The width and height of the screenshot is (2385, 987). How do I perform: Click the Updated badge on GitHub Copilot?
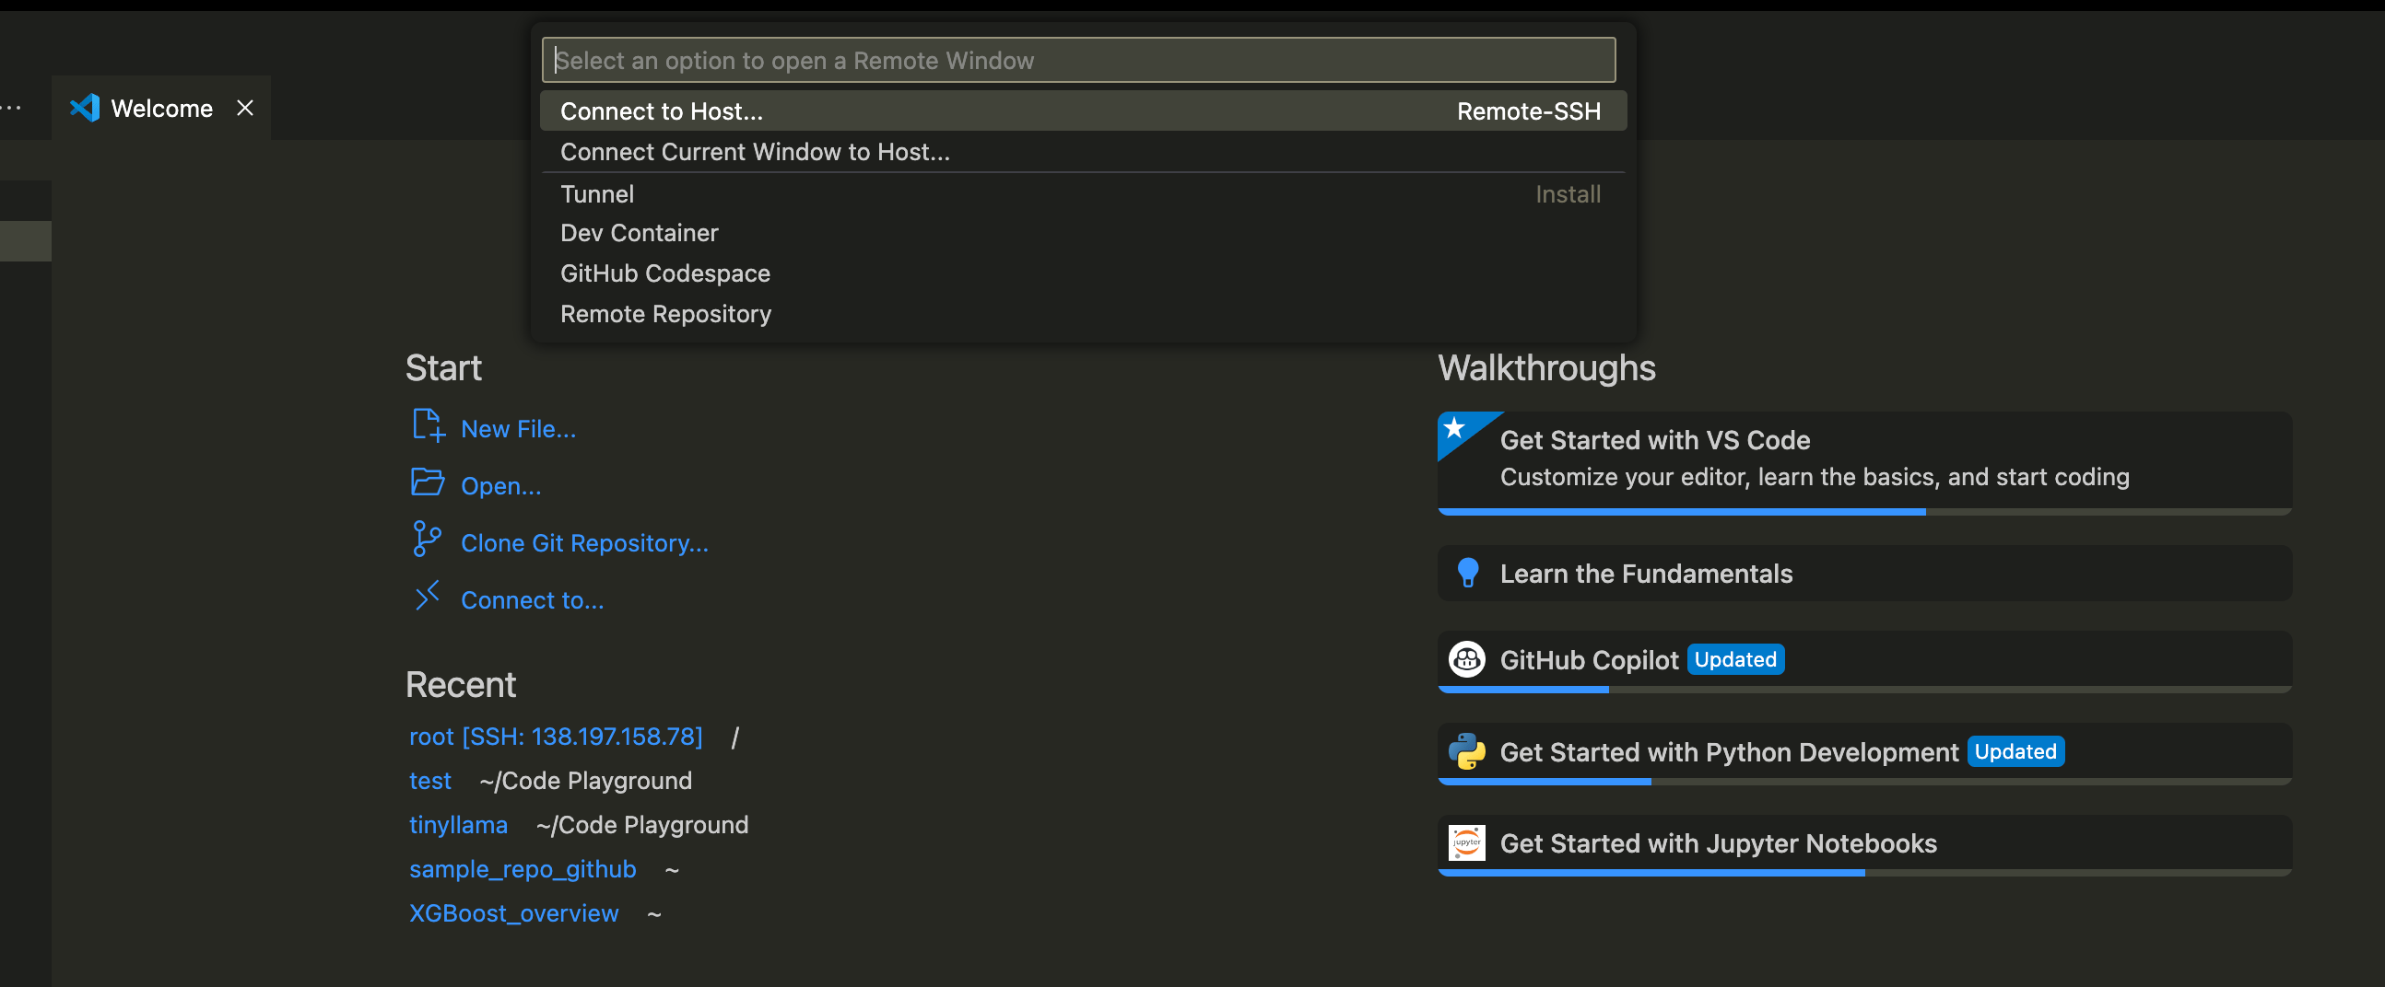pyautogui.click(x=1735, y=659)
